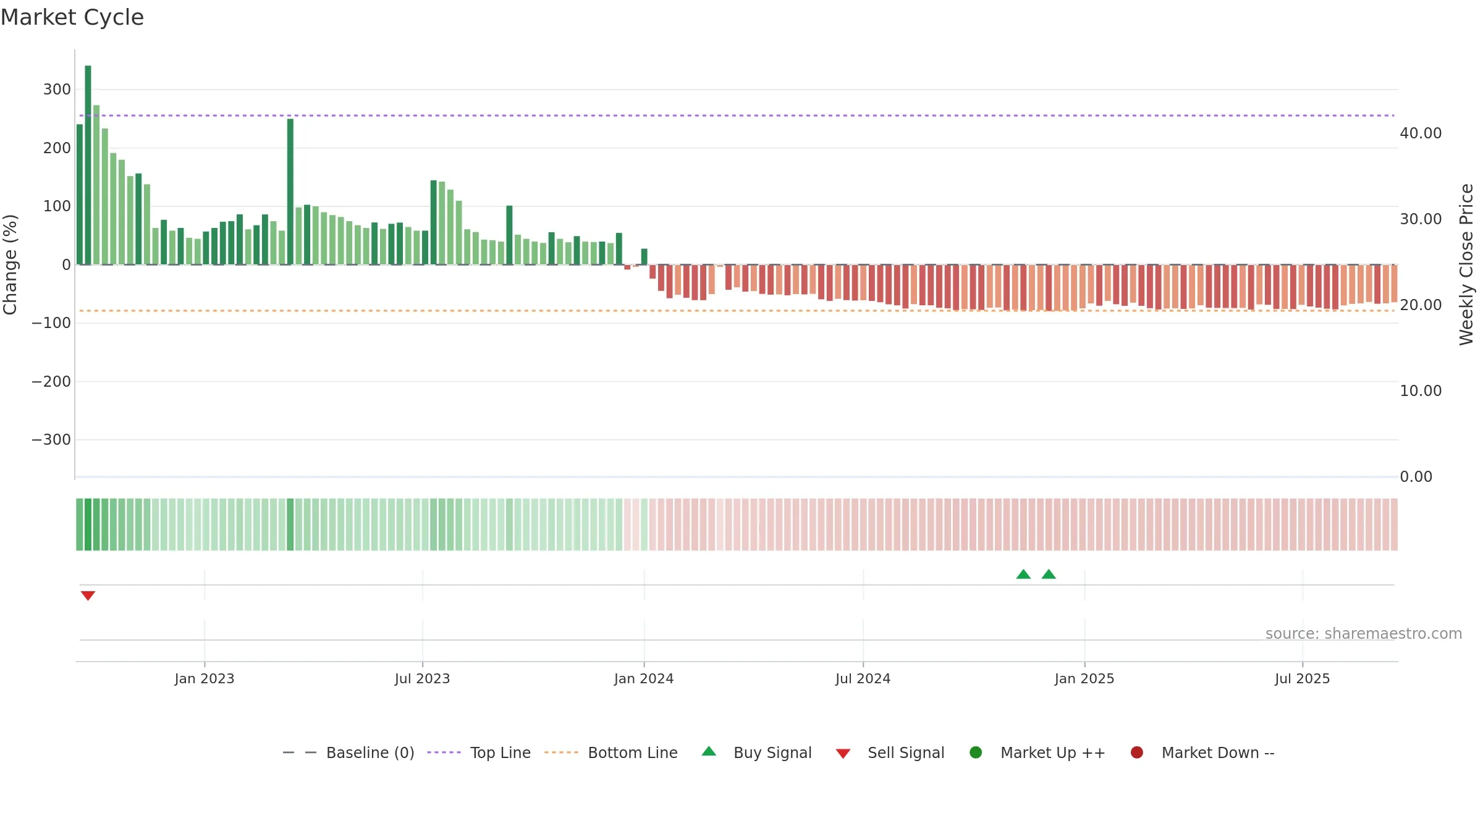Image resolution: width=1483 pixels, height=834 pixels.
Task: Toggle the Sell Signal legend entry
Action: pyautogui.click(x=890, y=752)
